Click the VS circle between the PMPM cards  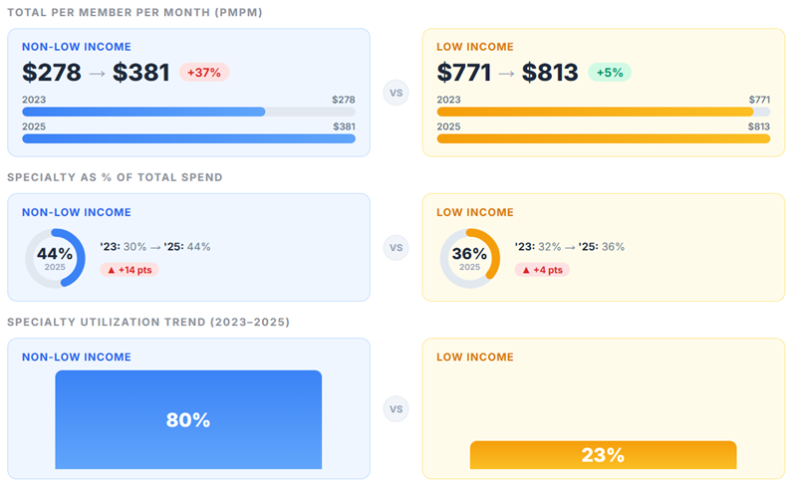point(397,93)
